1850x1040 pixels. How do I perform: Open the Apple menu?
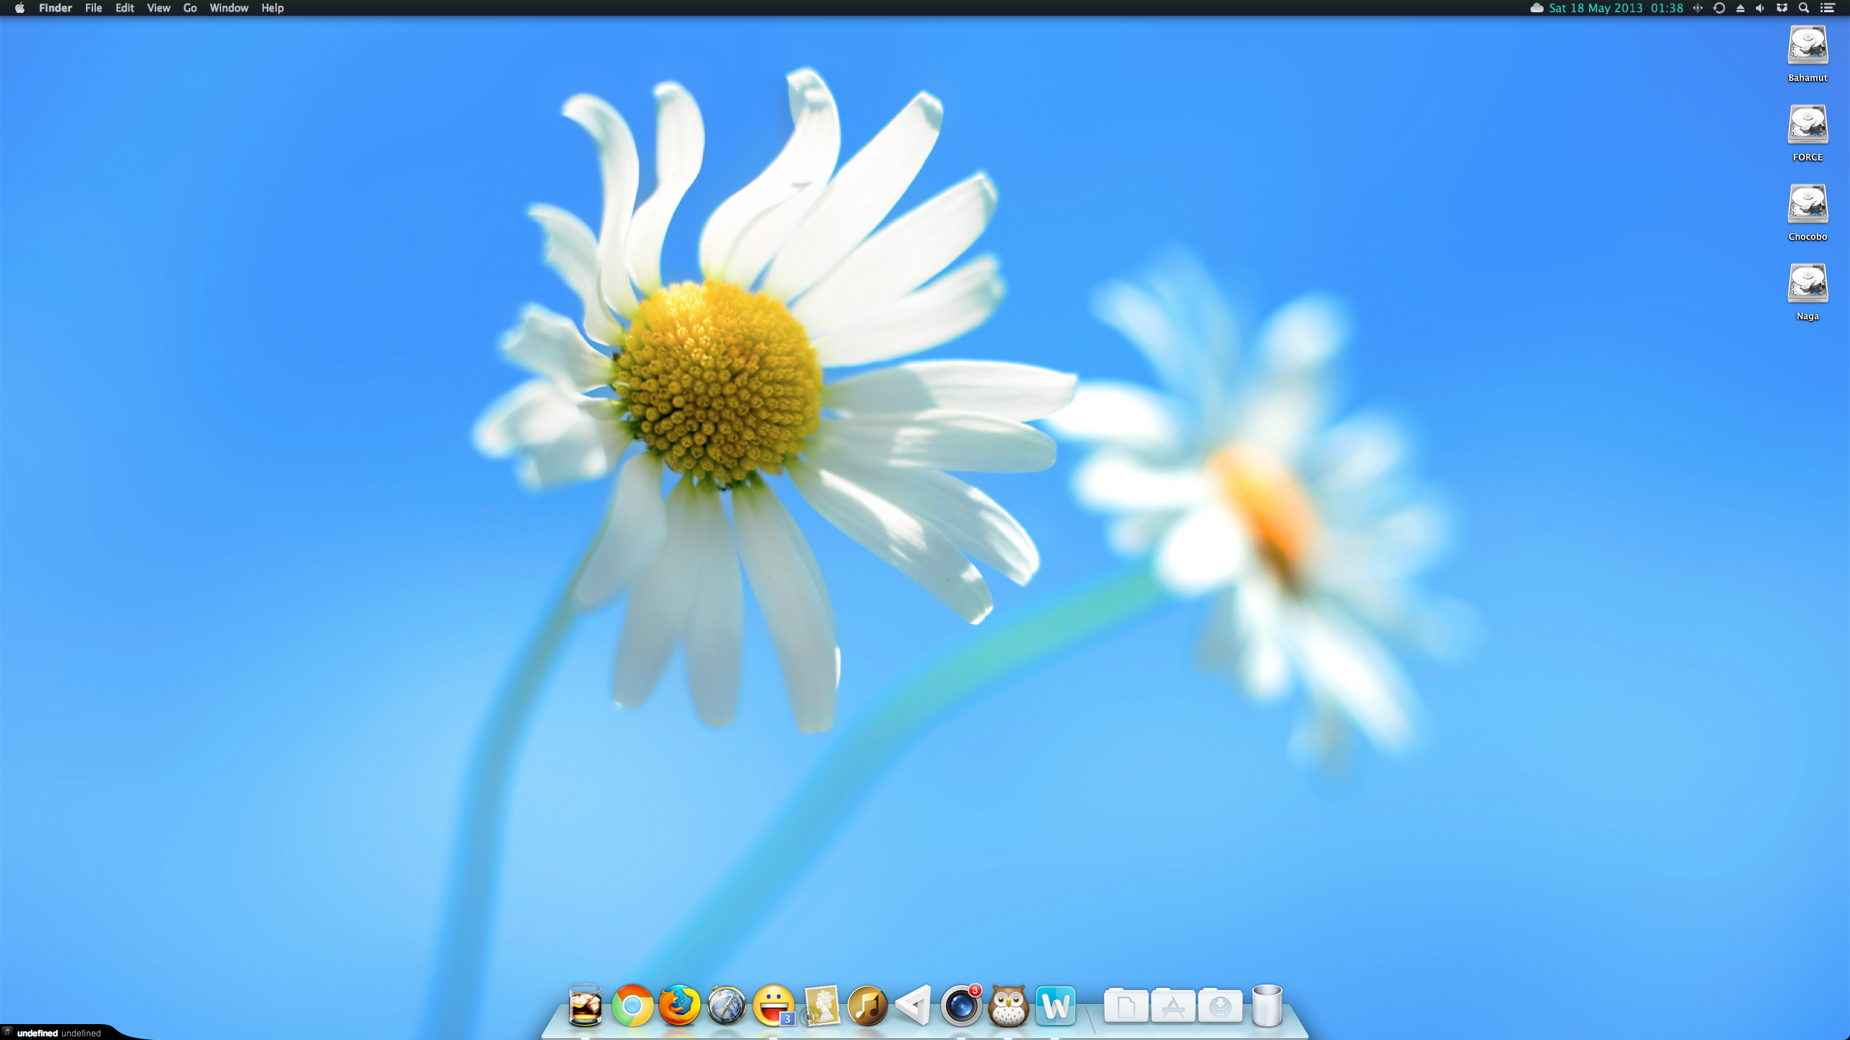[20, 8]
